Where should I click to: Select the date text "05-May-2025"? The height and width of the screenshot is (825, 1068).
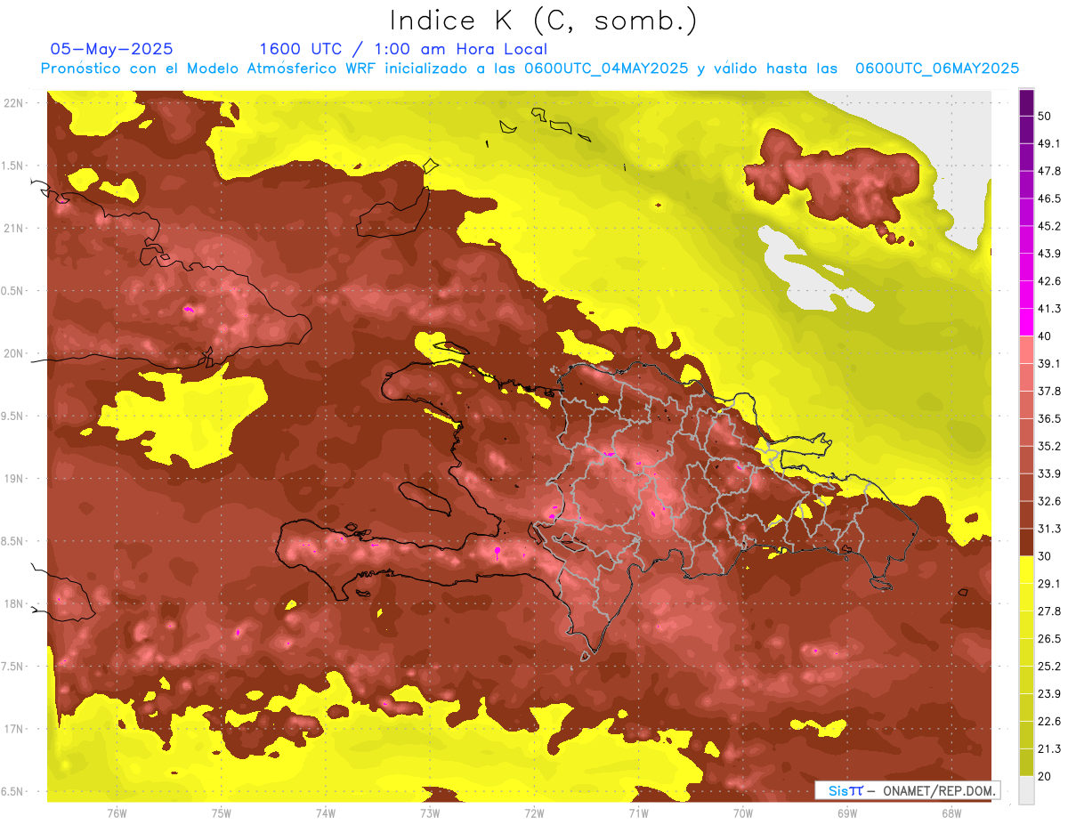click(x=111, y=49)
